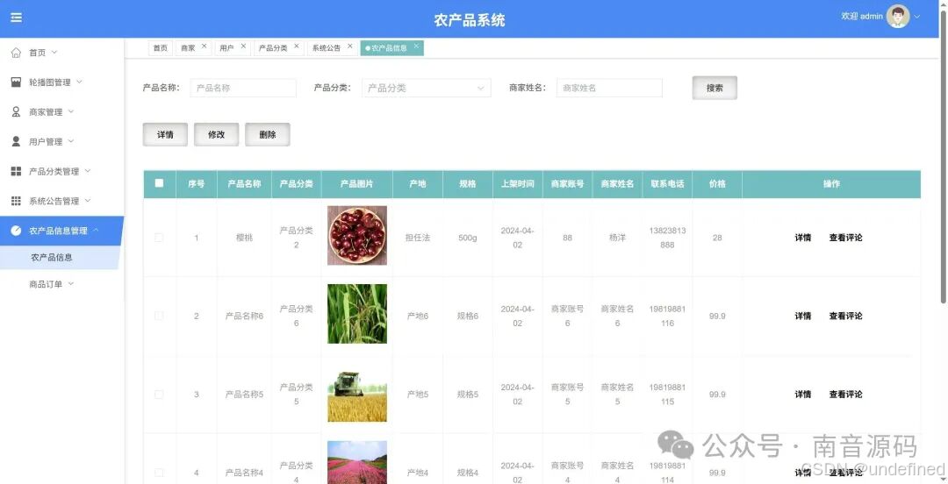Click the 农产品信息管理 clock icon
948x484 pixels.
tap(17, 231)
